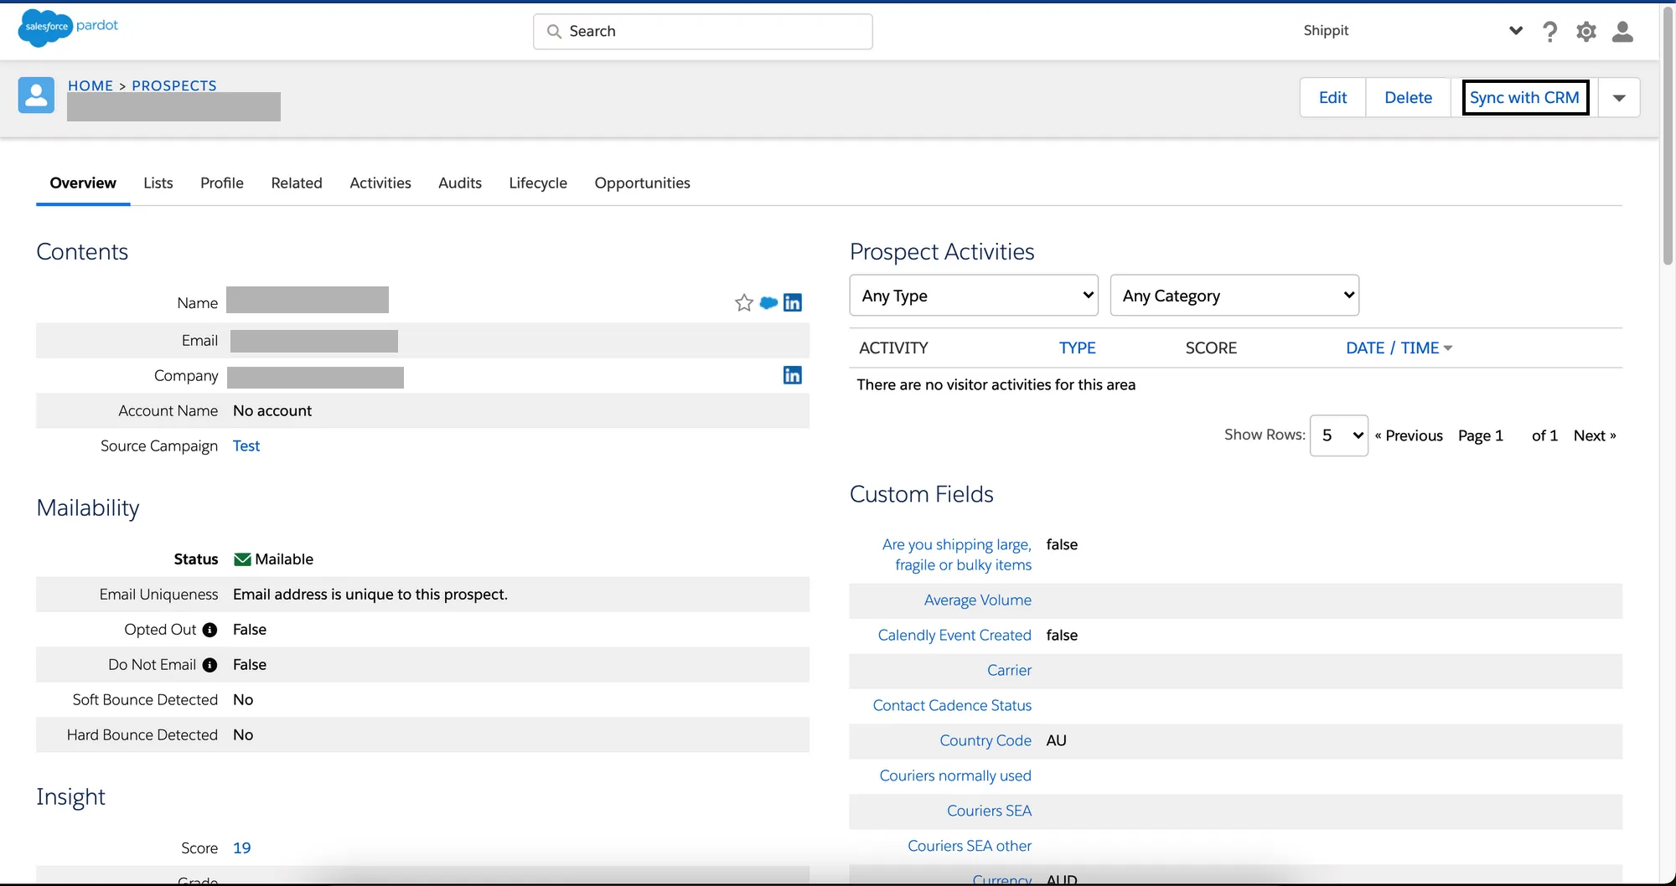Image resolution: width=1676 pixels, height=886 pixels.
Task: Open the settings gear icon
Action: click(x=1585, y=32)
